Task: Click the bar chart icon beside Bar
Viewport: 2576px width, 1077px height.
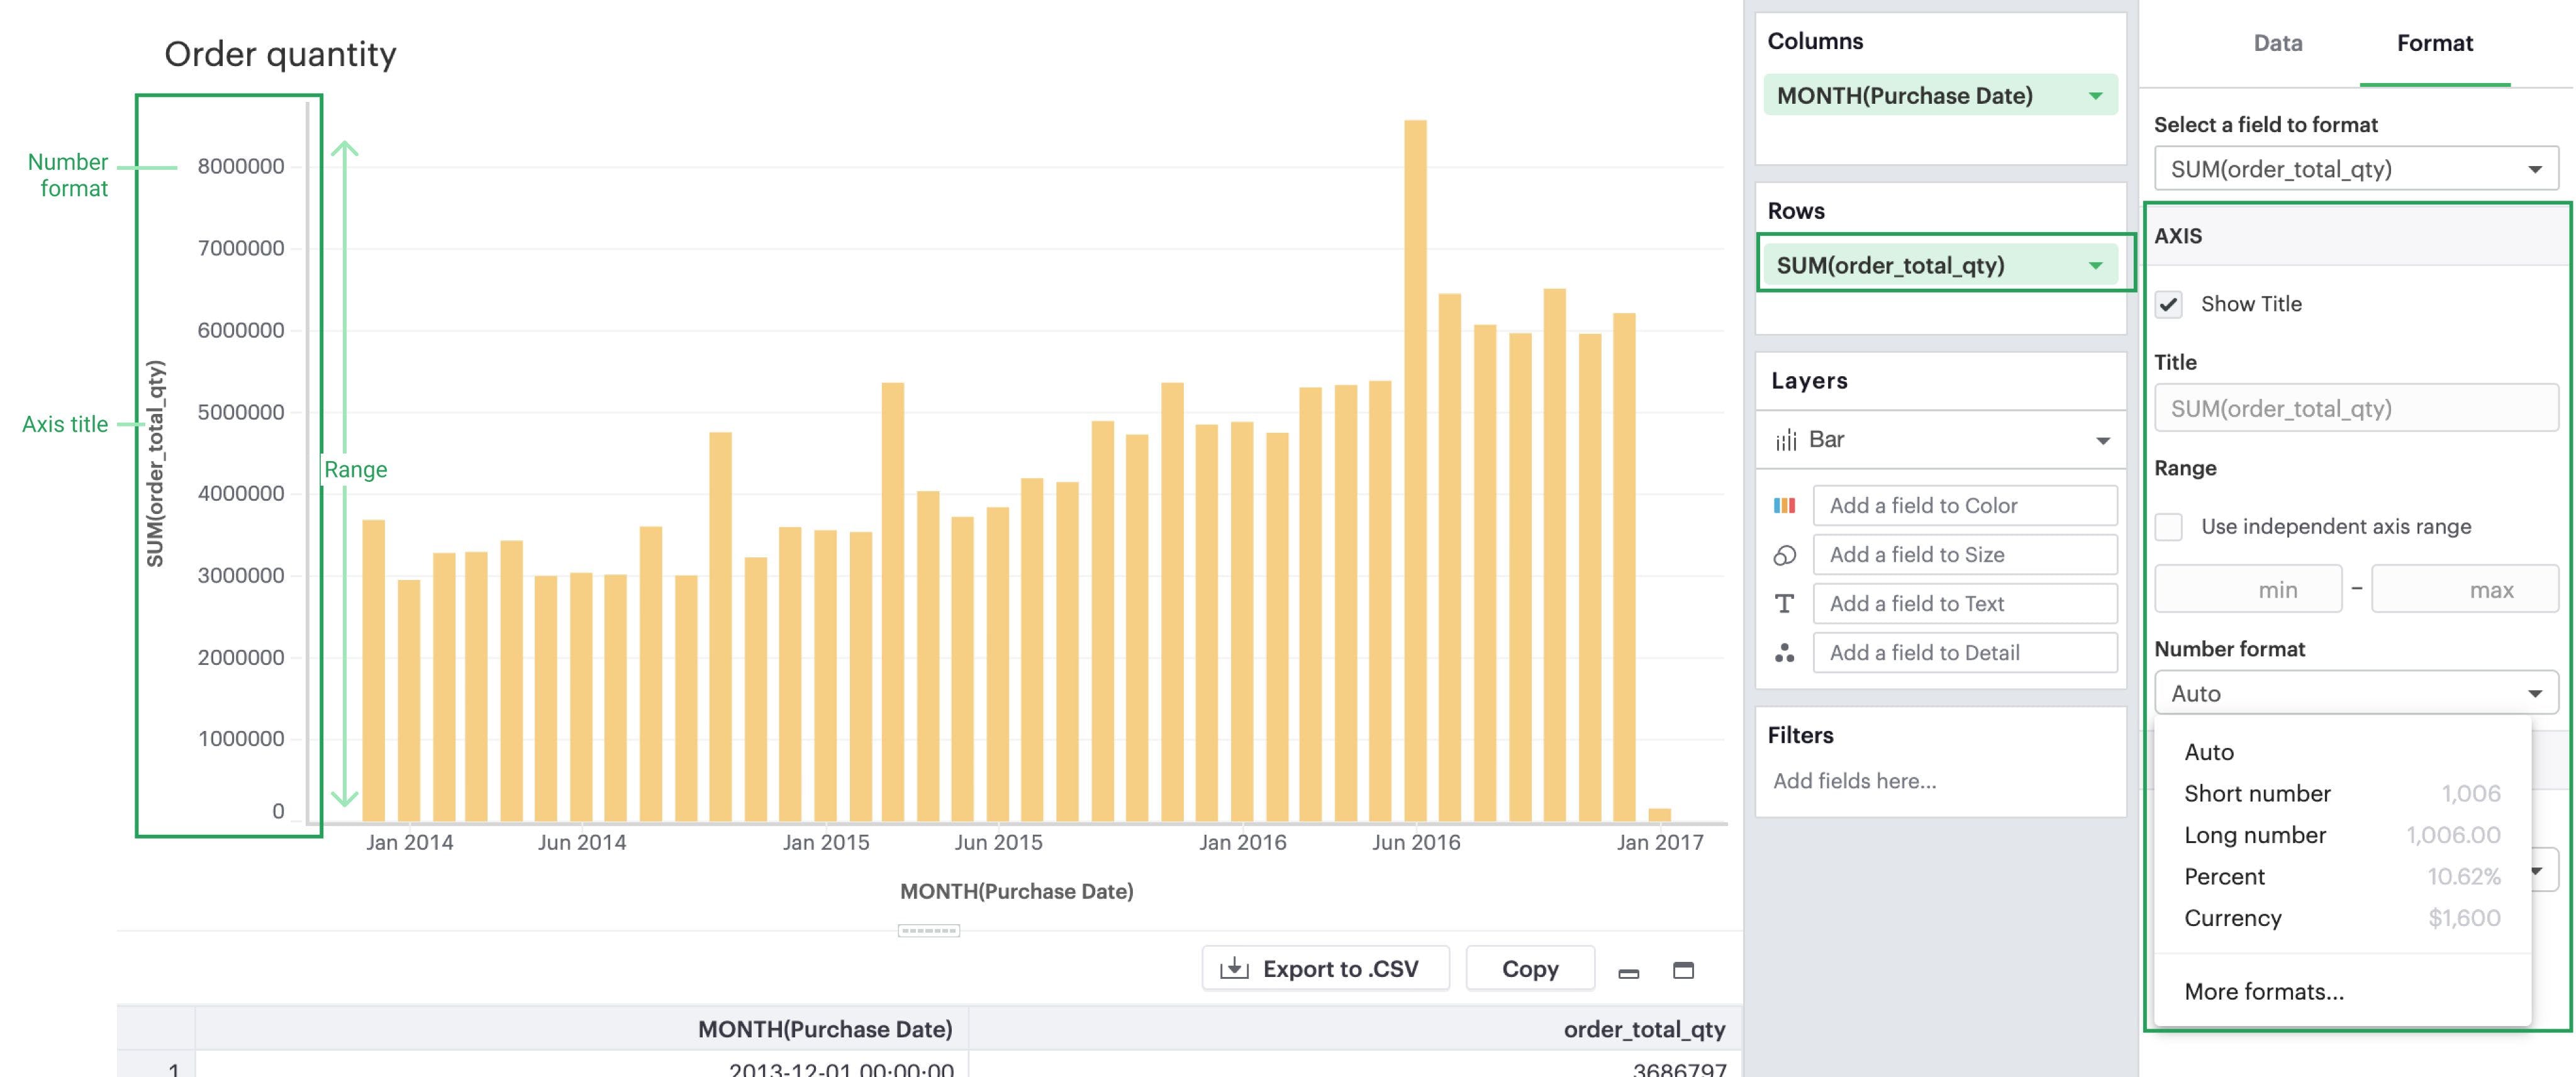Action: tap(1786, 440)
